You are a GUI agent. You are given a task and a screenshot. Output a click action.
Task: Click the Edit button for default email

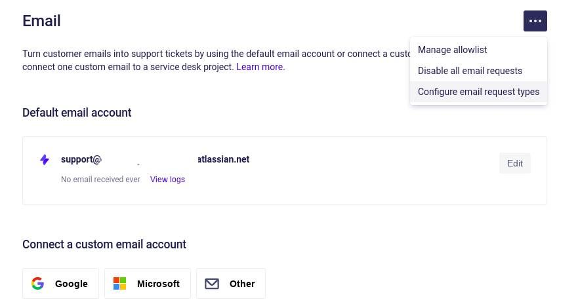(x=514, y=163)
